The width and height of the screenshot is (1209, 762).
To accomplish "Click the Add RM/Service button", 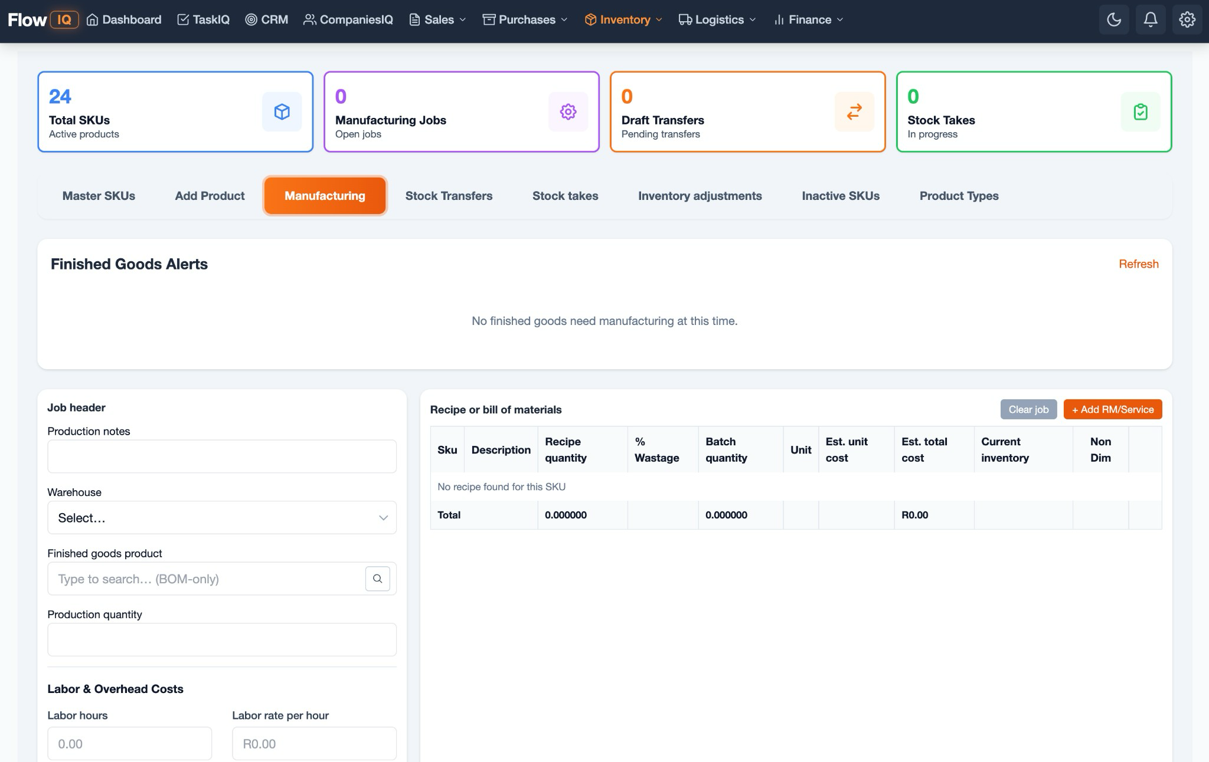I will point(1112,409).
